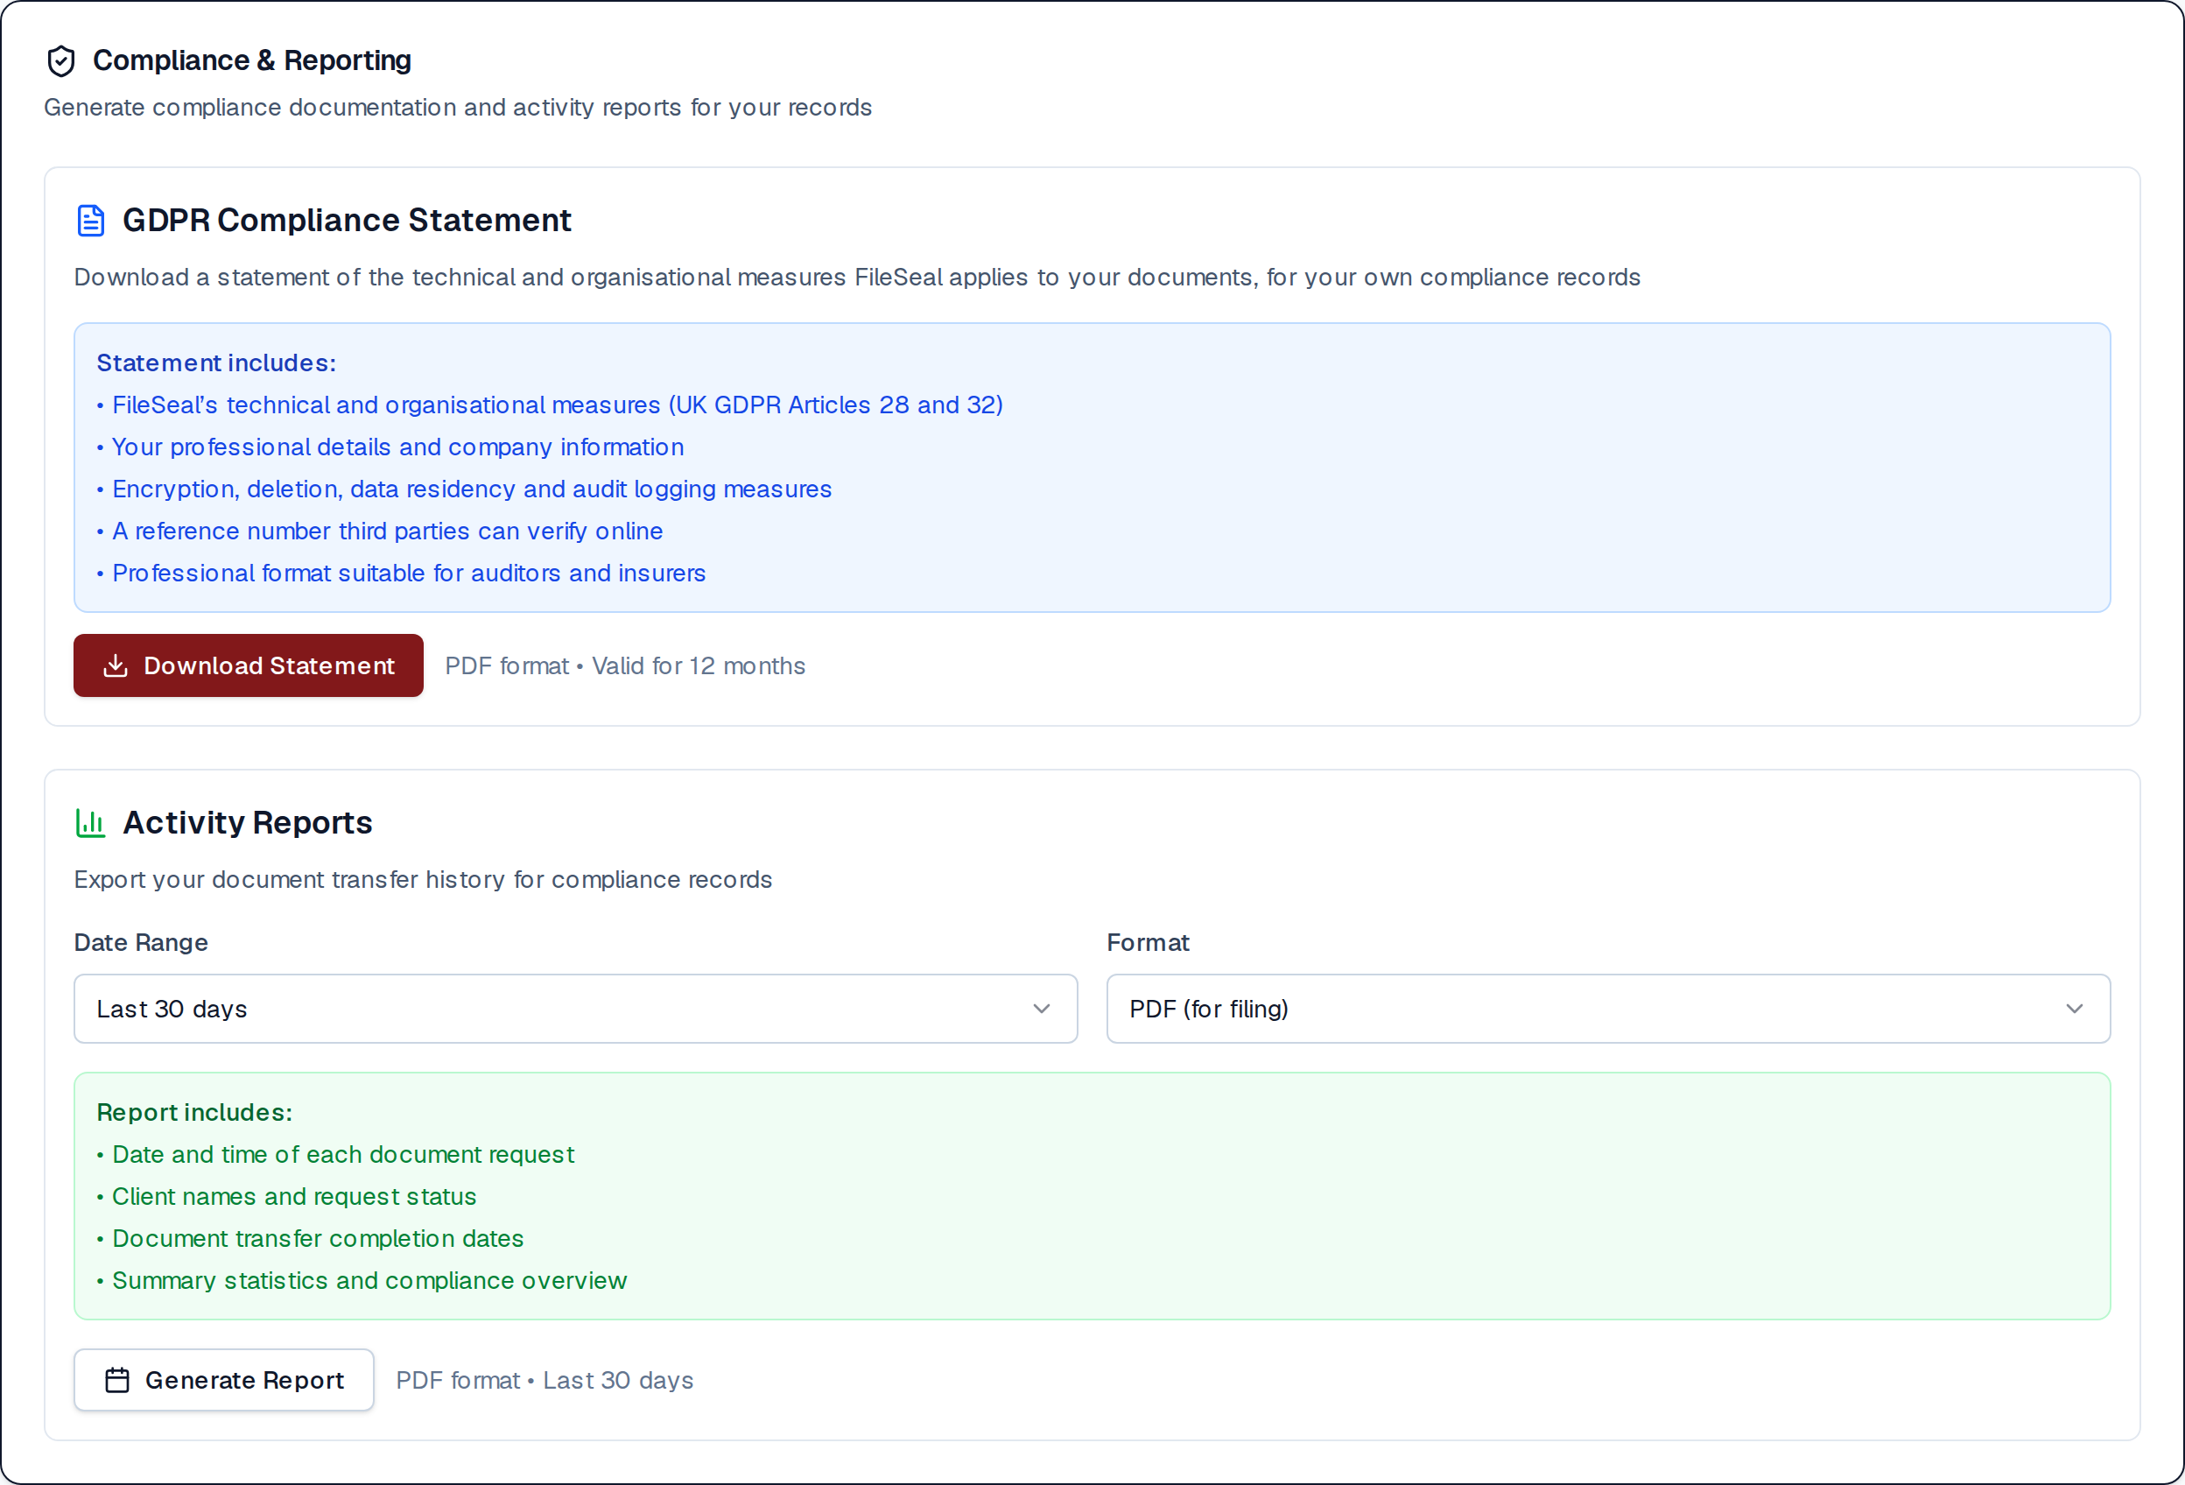This screenshot has width=2185, height=1485.
Task: Click the Activity Reports section title
Action: point(249,823)
